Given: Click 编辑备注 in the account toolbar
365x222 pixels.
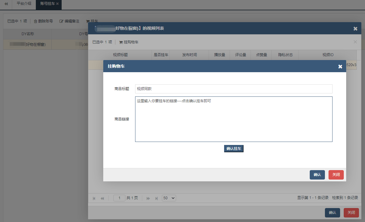Looking at the screenshot, I should click(x=69, y=21).
